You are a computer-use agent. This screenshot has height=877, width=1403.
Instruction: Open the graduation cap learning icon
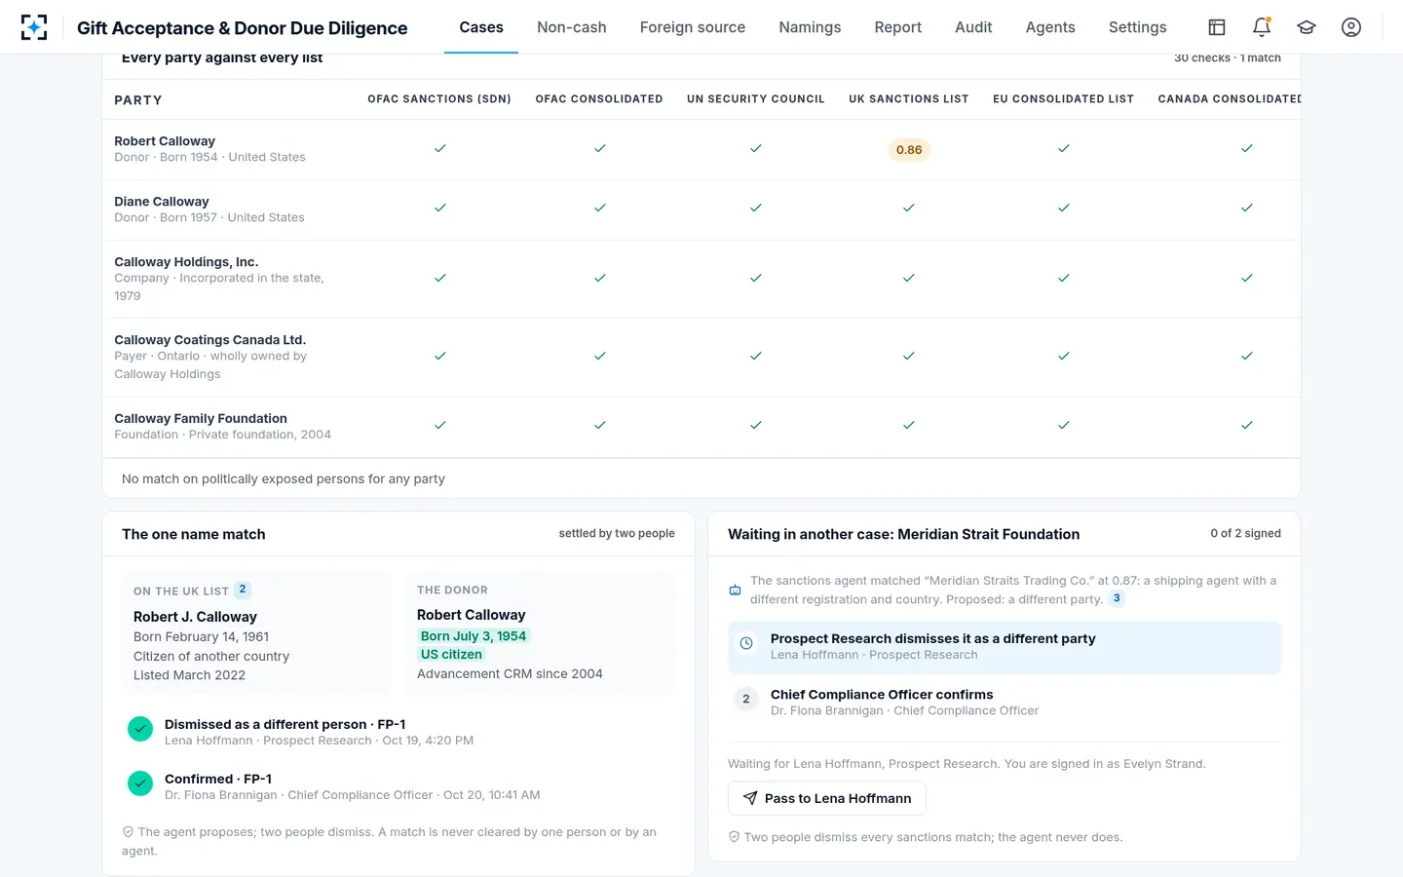pyautogui.click(x=1307, y=27)
